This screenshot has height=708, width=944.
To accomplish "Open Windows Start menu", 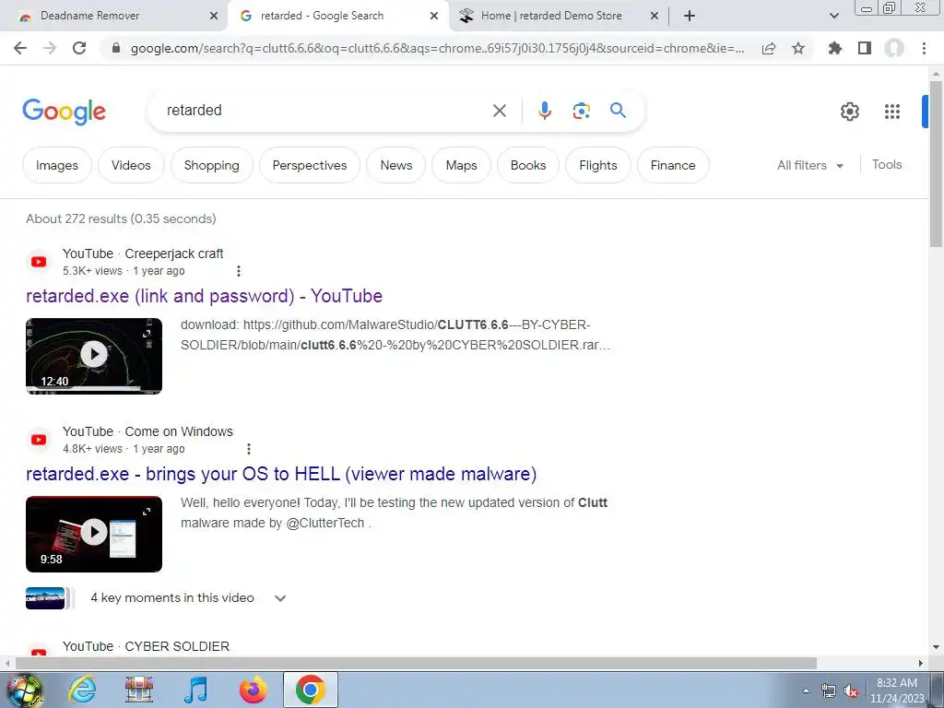I will coord(23,690).
